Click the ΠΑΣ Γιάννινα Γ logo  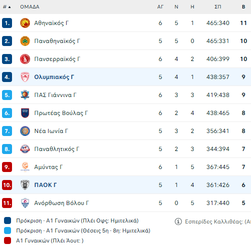pyautogui.click(x=25, y=95)
